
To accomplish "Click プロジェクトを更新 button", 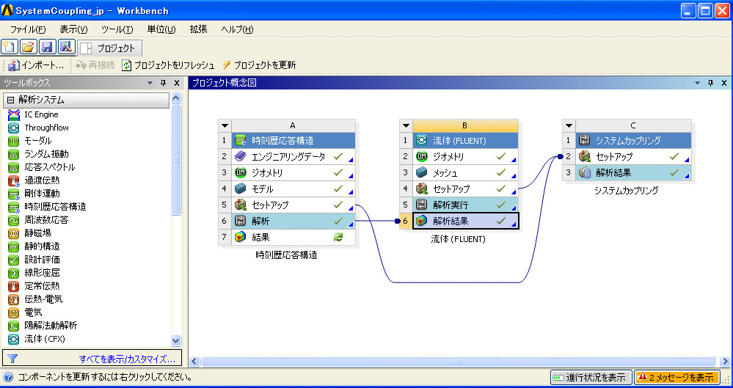I will click(x=259, y=65).
